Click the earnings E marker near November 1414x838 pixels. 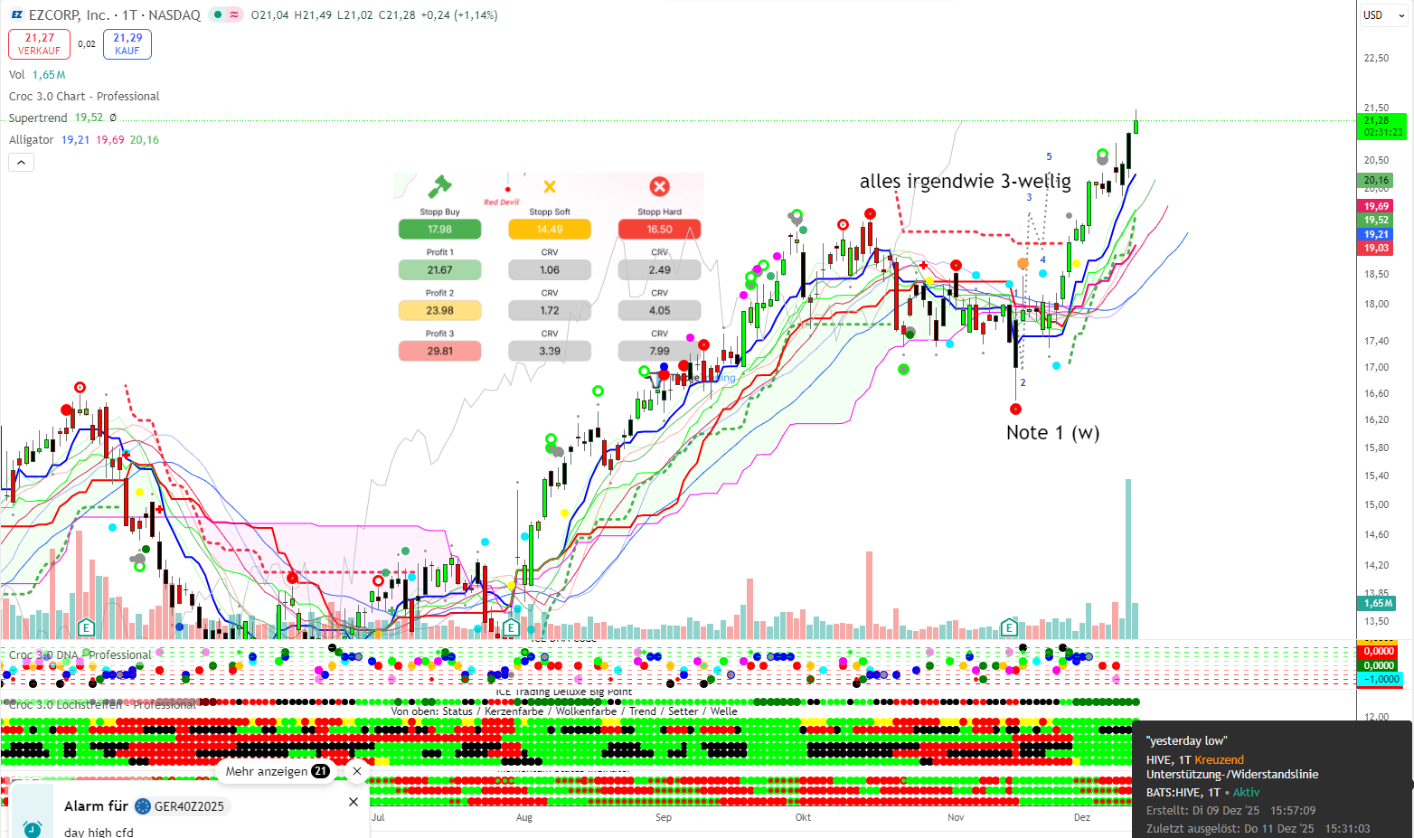(x=1009, y=627)
